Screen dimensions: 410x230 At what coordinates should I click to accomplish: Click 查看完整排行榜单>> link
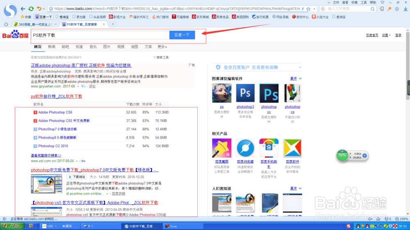click(x=46, y=156)
